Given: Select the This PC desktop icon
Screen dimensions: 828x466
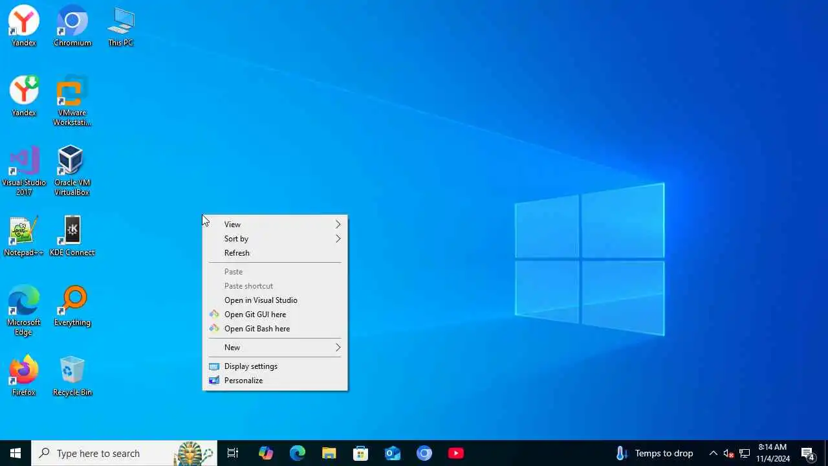Looking at the screenshot, I should pyautogui.click(x=121, y=26).
